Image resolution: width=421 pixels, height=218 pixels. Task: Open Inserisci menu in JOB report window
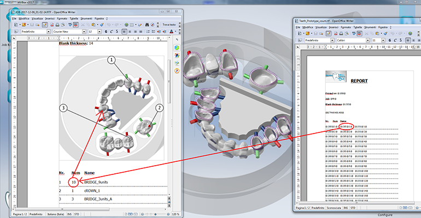click(x=50, y=19)
